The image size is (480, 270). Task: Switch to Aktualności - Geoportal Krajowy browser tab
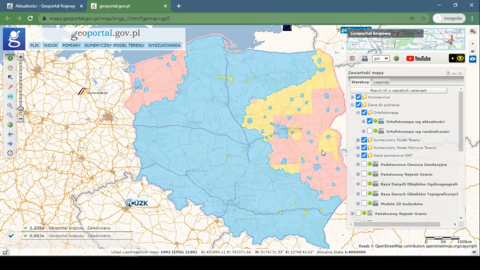(45, 6)
